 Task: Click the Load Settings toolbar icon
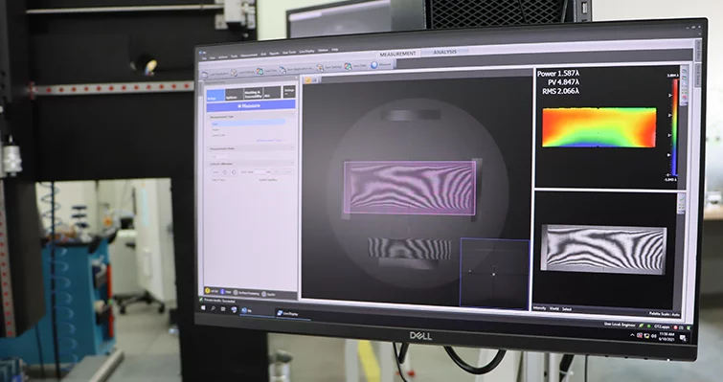234,73
